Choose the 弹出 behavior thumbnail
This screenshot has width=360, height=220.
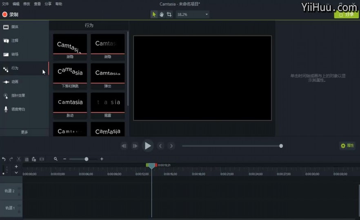108,76
